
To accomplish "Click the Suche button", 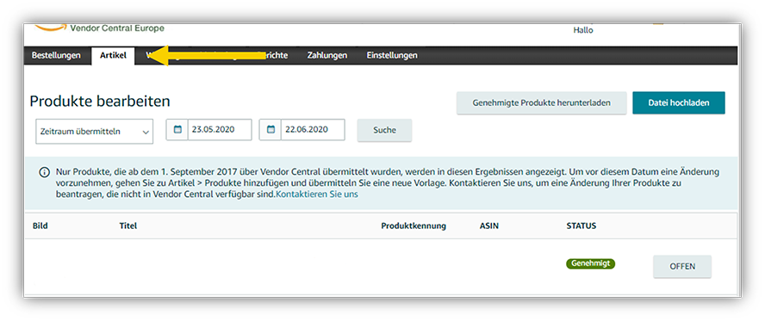I will click(384, 130).
